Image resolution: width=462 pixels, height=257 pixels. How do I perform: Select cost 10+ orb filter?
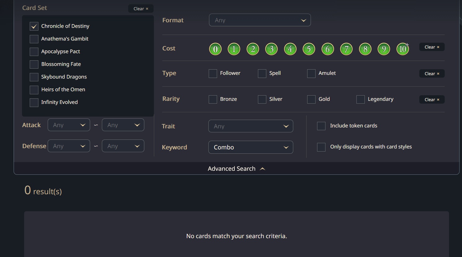tap(403, 49)
